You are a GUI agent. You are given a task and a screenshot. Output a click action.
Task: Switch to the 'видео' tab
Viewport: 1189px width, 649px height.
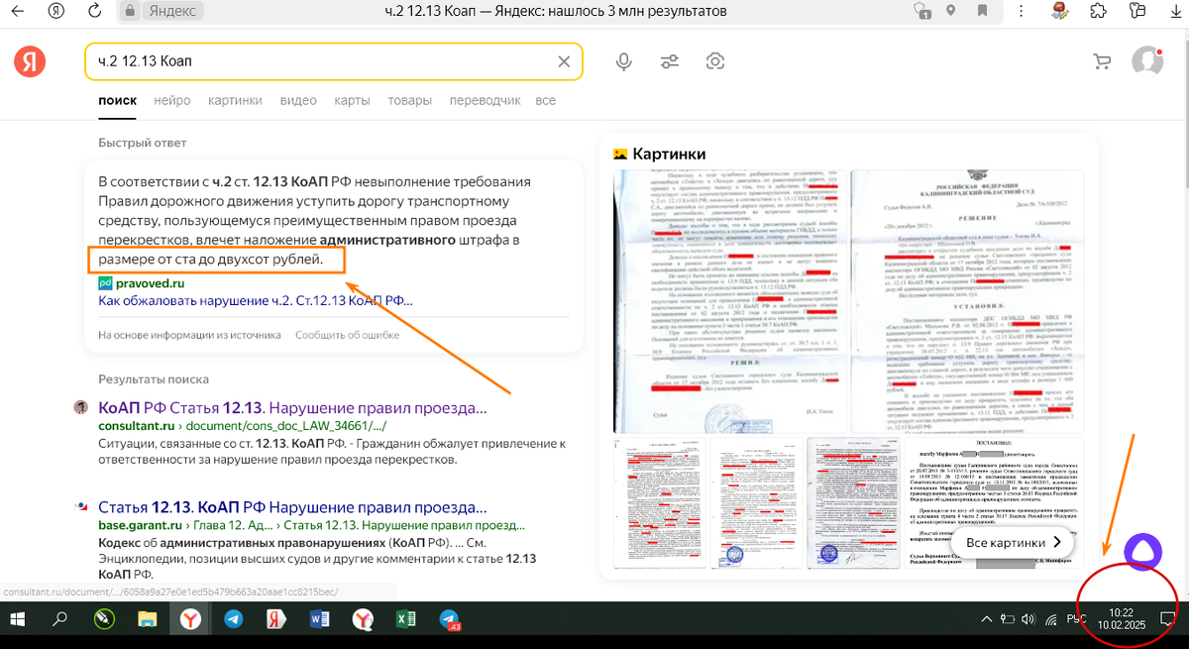298,100
